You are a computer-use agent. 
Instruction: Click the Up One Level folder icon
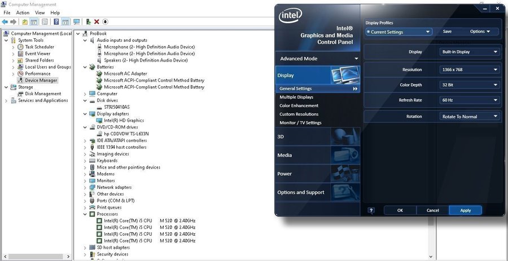click(25, 21)
